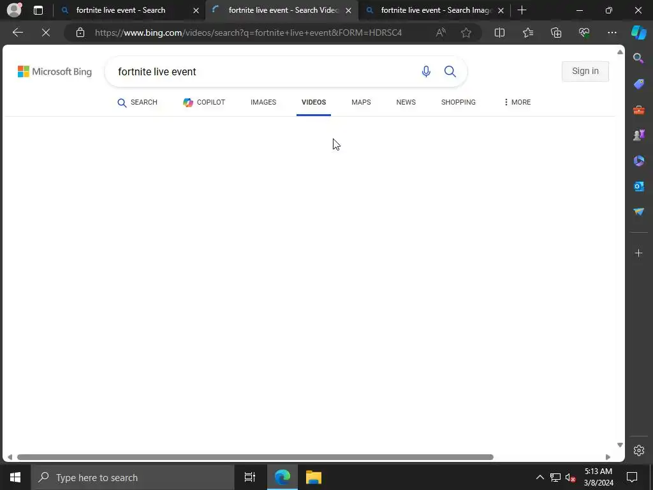Switch to Shopping tab
The height and width of the screenshot is (490, 653).
coord(458,103)
